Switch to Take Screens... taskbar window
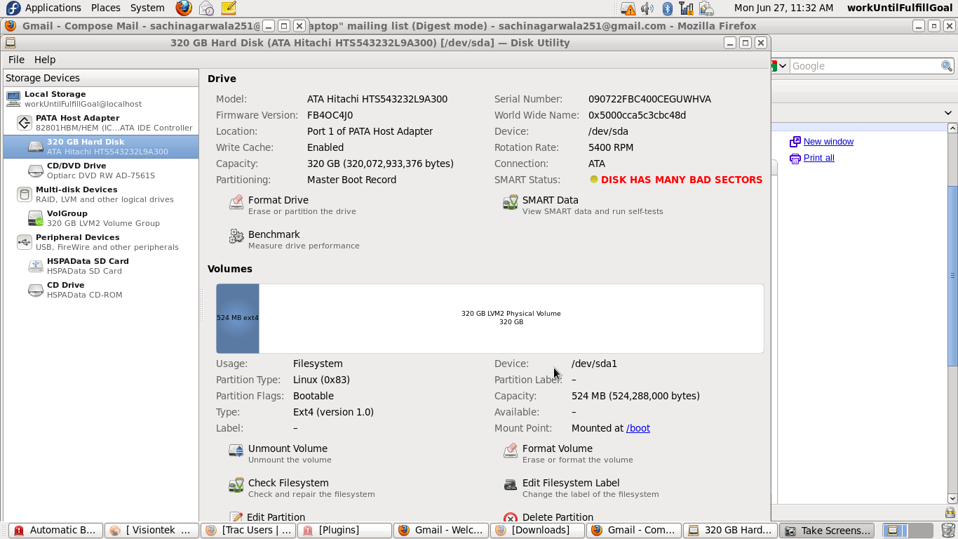 [x=827, y=531]
